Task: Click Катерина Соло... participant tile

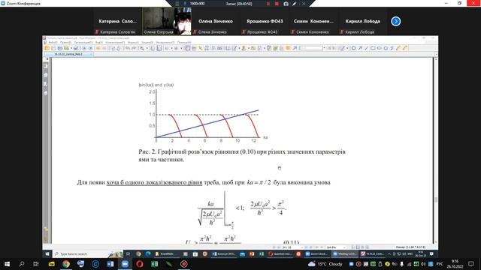Action: 117,22
